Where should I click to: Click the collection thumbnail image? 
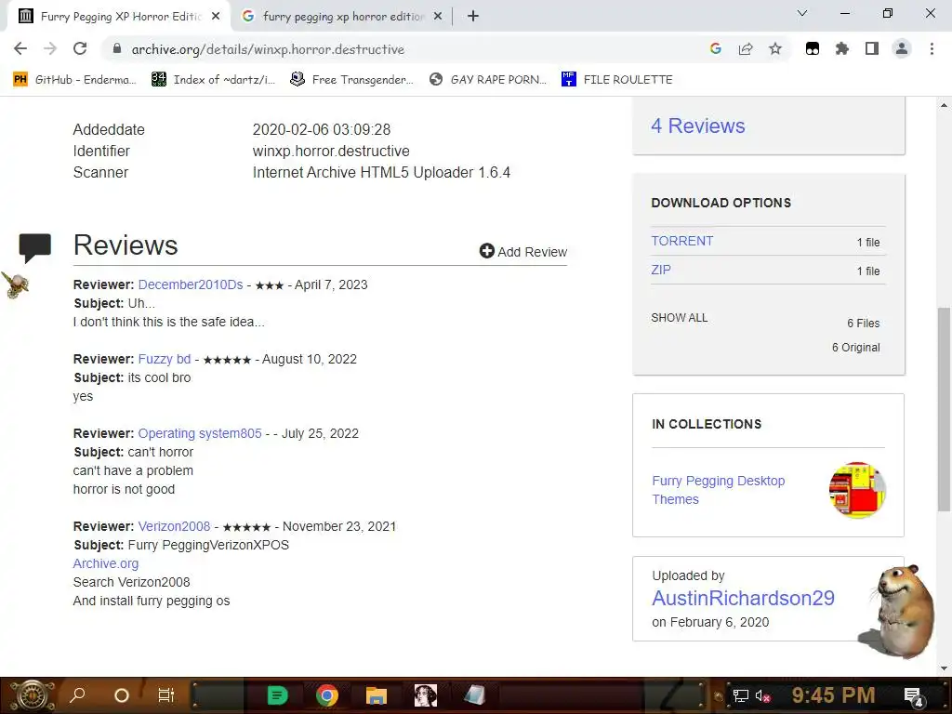point(856,490)
